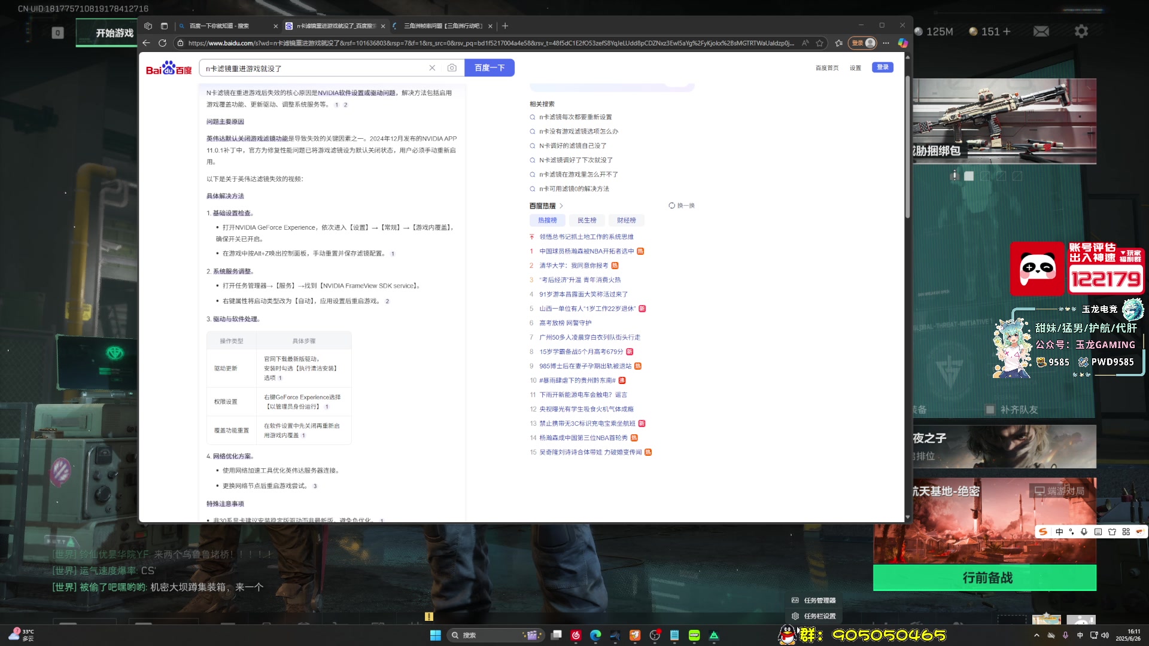Screen dimensions: 1149x646
Task: Open 百度首页 link
Action: [827, 68]
